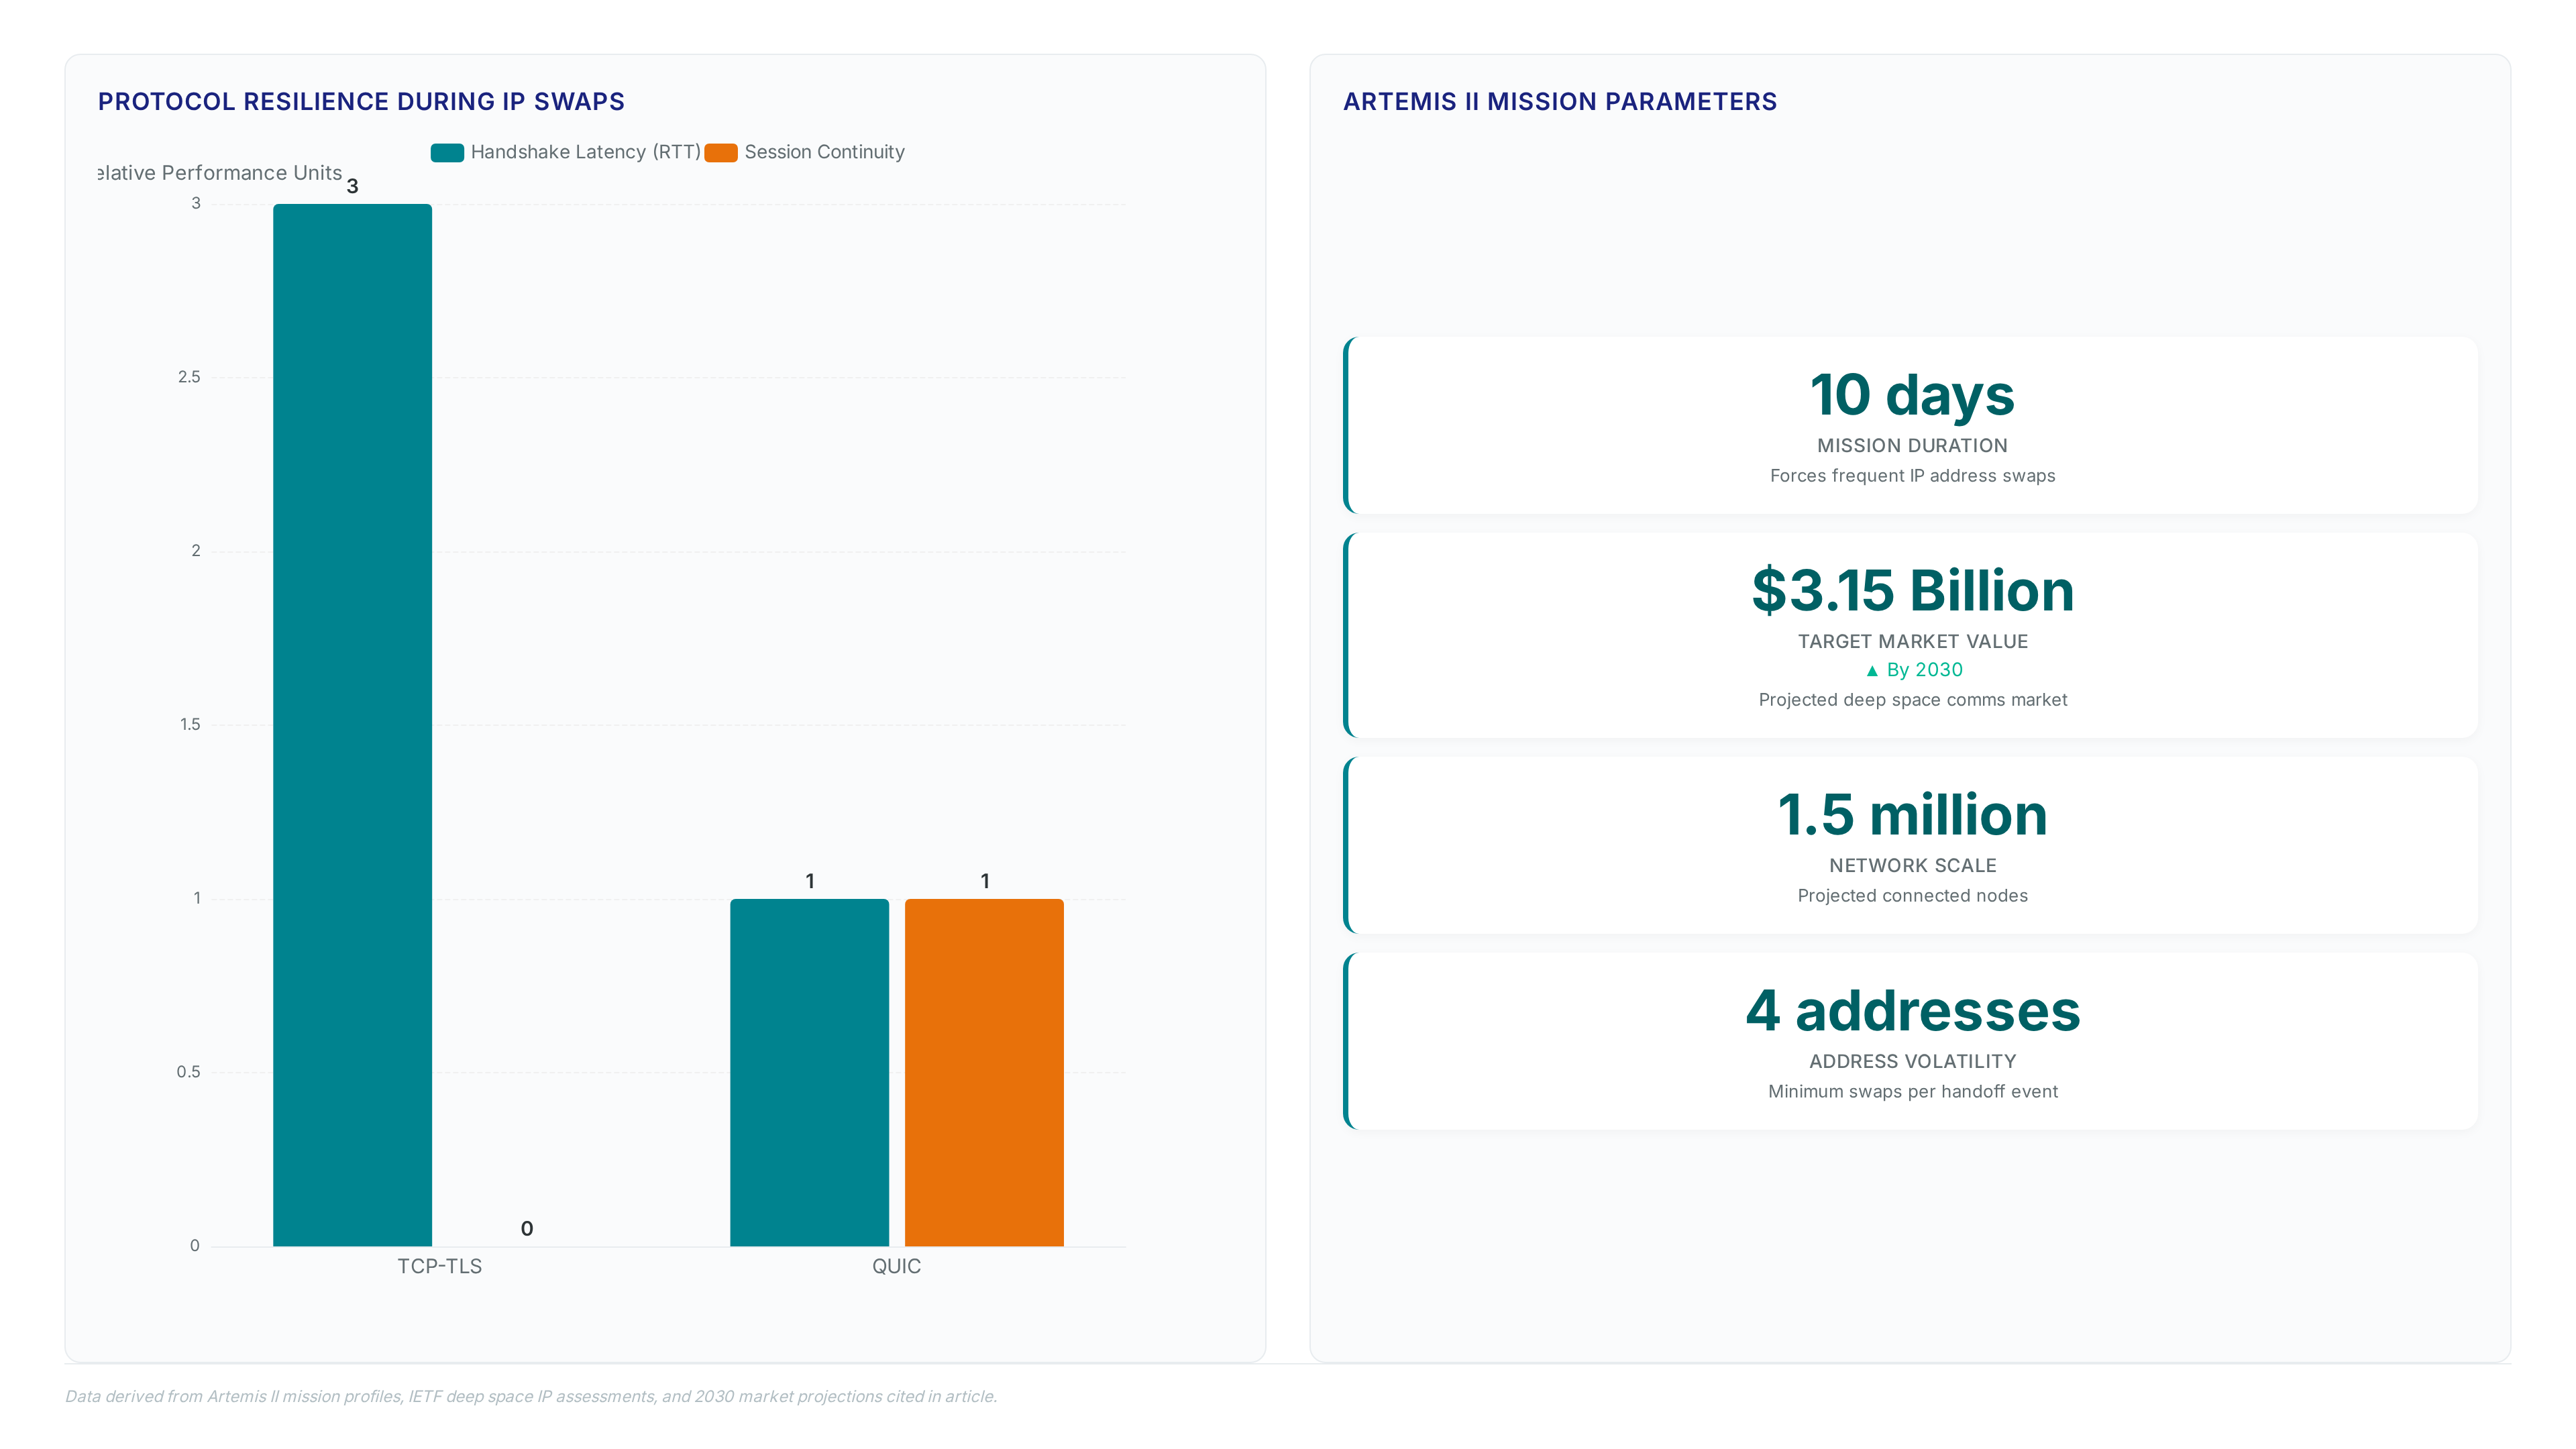This screenshot has height=1449, width=2576.
Task: Select the QUIC session continuity orange bar
Action: (x=984, y=1072)
